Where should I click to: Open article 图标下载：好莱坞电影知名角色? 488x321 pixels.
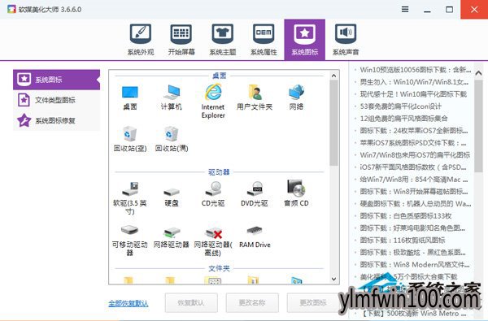(412, 228)
